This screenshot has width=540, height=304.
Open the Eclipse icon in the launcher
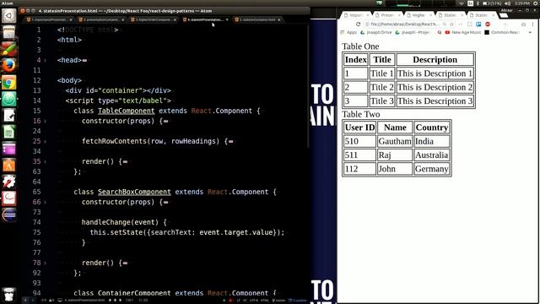pos(9,215)
